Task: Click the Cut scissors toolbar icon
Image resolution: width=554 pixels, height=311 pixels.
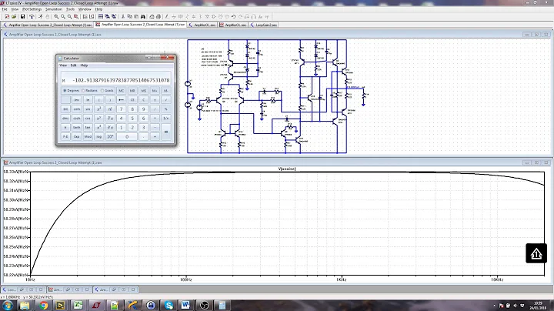Action: tap(123, 17)
